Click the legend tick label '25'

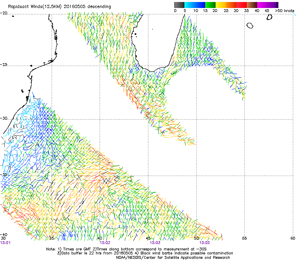coord(226,11)
